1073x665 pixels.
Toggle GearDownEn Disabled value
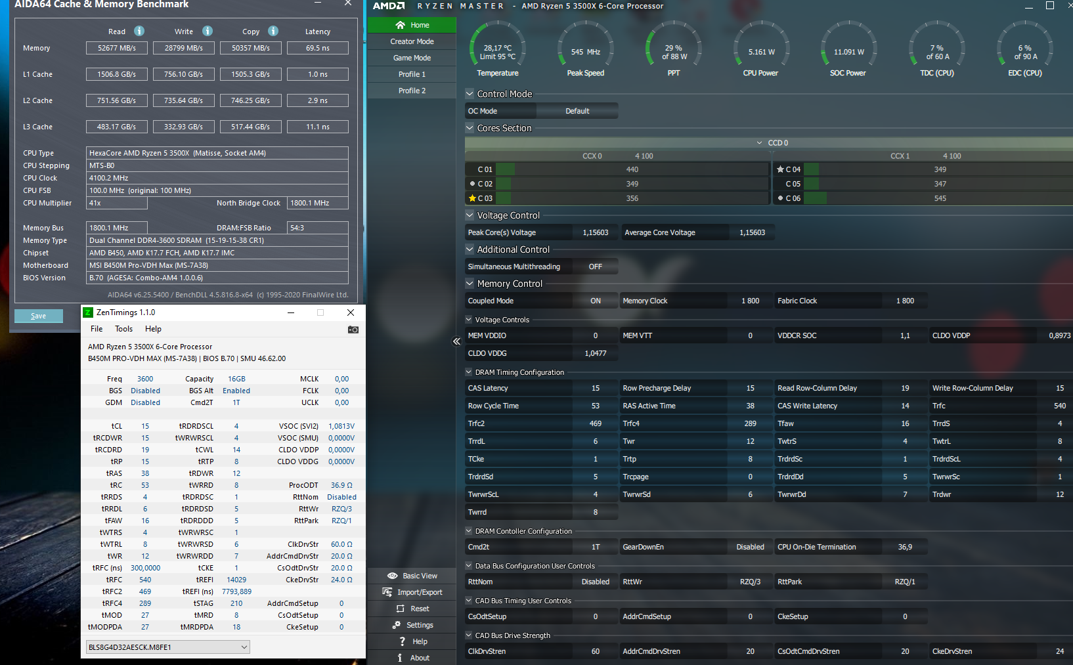coord(750,547)
